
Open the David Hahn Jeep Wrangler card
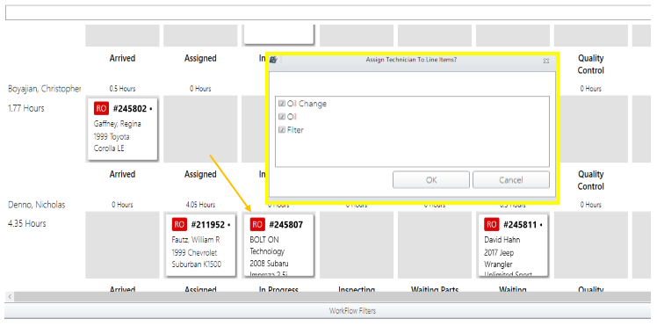click(x=513, y=244)
